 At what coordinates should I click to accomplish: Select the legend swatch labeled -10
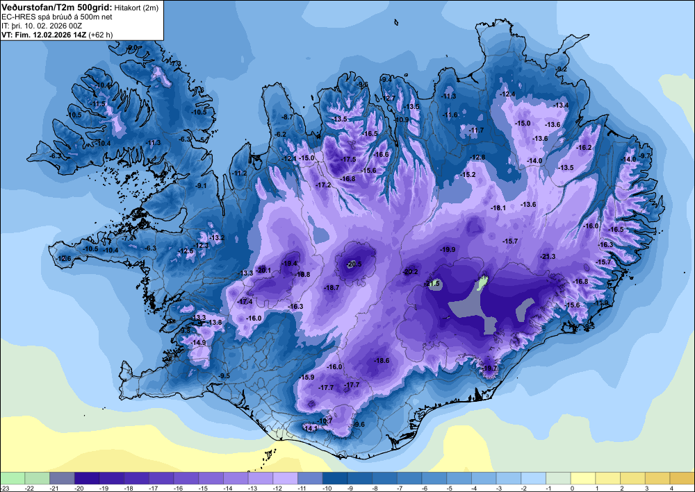click(335, 478)
